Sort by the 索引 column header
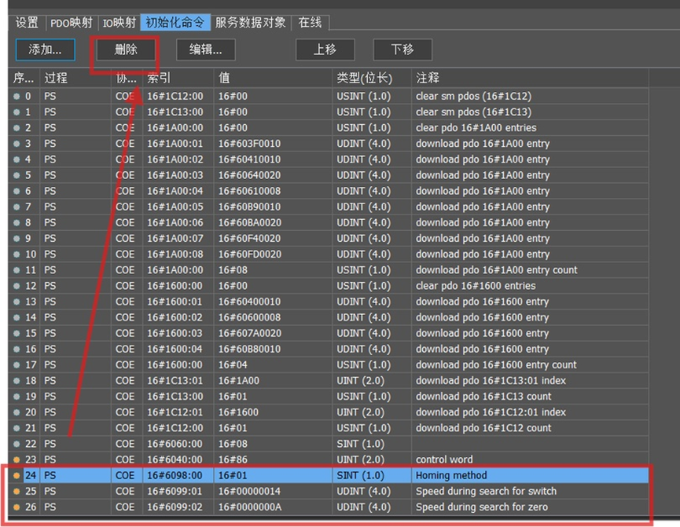This screenshot has height=527, width=680. (x=177, y=78)
